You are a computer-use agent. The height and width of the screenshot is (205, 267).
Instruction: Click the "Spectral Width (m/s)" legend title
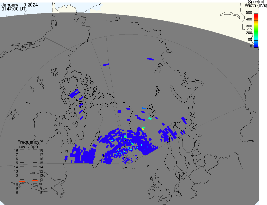point(256,3)
